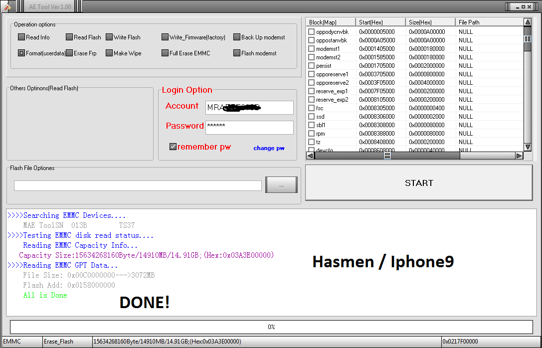Click 'File Size: 0x00C0000000' log line

click(x=89, y=275)
